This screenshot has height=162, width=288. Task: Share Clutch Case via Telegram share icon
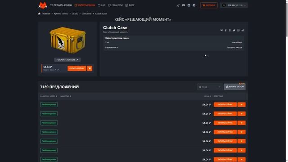point(243,30)
